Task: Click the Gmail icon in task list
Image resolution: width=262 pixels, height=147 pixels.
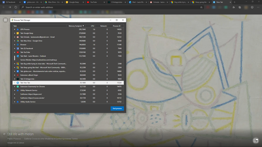Action: coord(18,37)
